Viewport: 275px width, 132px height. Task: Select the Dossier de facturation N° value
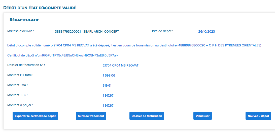coord(120,65)
